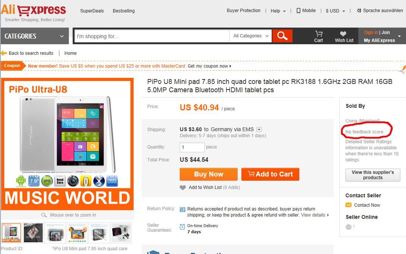
Task: Click the Delivery: 5-7 days text
Action: (223, 136)
